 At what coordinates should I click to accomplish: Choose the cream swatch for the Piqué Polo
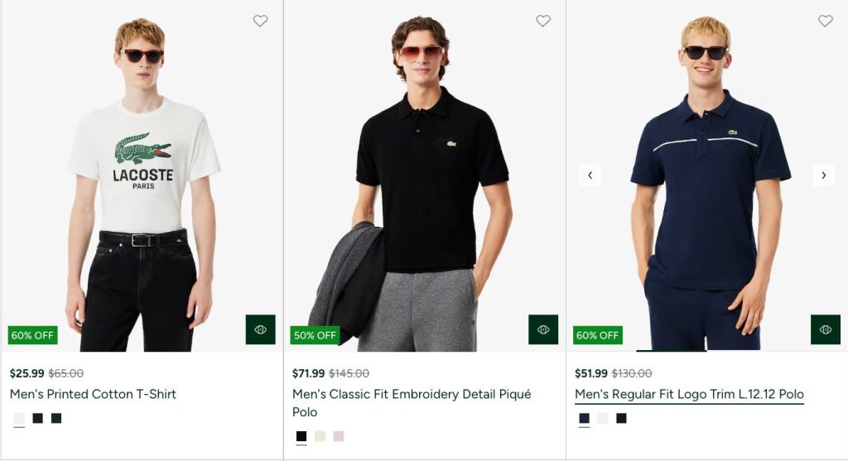(x=320, y=435)
